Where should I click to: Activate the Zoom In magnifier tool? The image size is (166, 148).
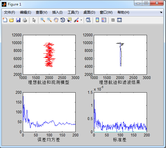coord(43,20)
